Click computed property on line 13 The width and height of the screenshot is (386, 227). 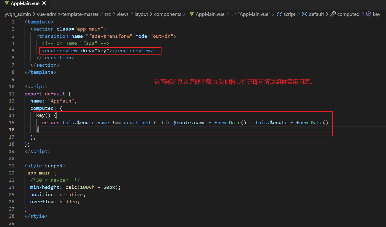(42, 108)
